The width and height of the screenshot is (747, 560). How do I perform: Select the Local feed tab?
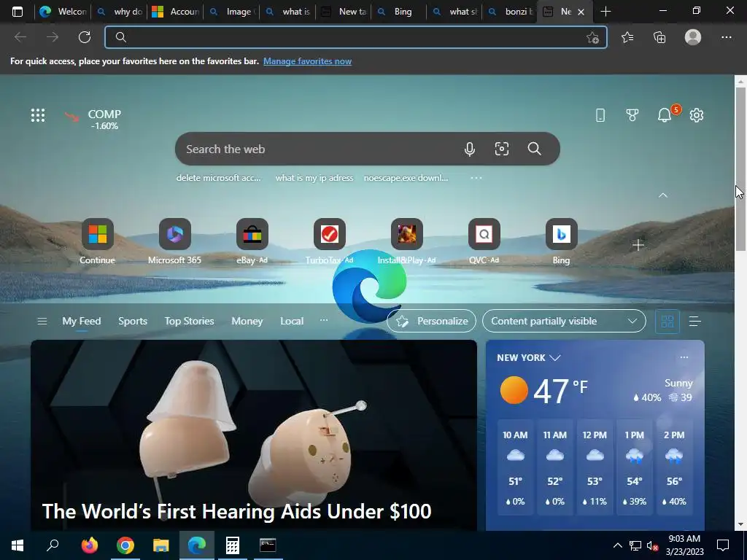292,321
